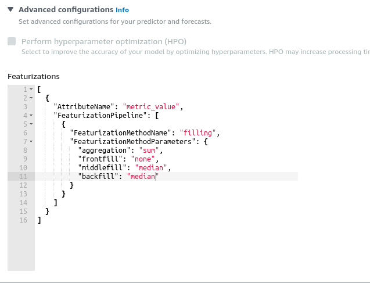Screen dimensions: 370x283
Task: Click line number 3 in the gutter
Action: [25, 107]
